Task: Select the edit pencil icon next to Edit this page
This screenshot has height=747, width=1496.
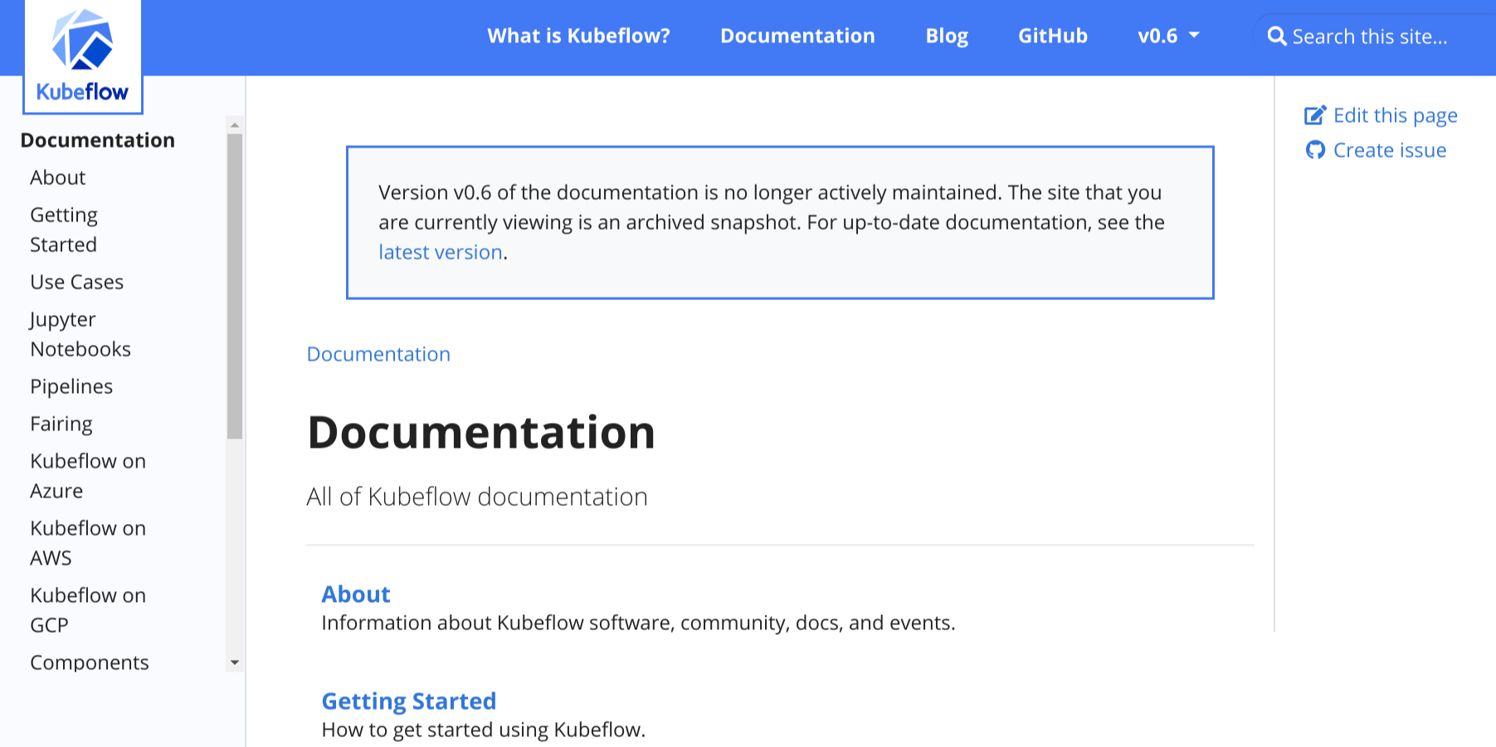Action: [1314, 114]
